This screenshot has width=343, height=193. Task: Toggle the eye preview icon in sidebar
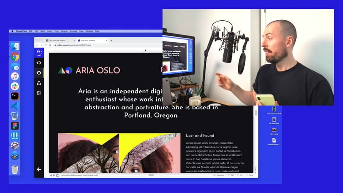pos(39,73)
